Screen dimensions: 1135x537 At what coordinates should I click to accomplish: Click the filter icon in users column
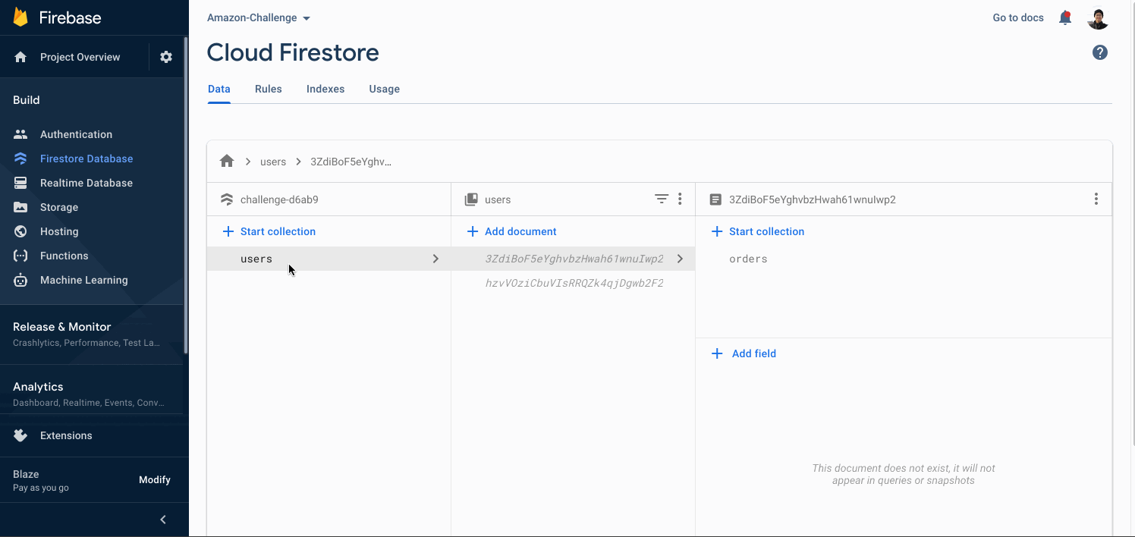662,199
